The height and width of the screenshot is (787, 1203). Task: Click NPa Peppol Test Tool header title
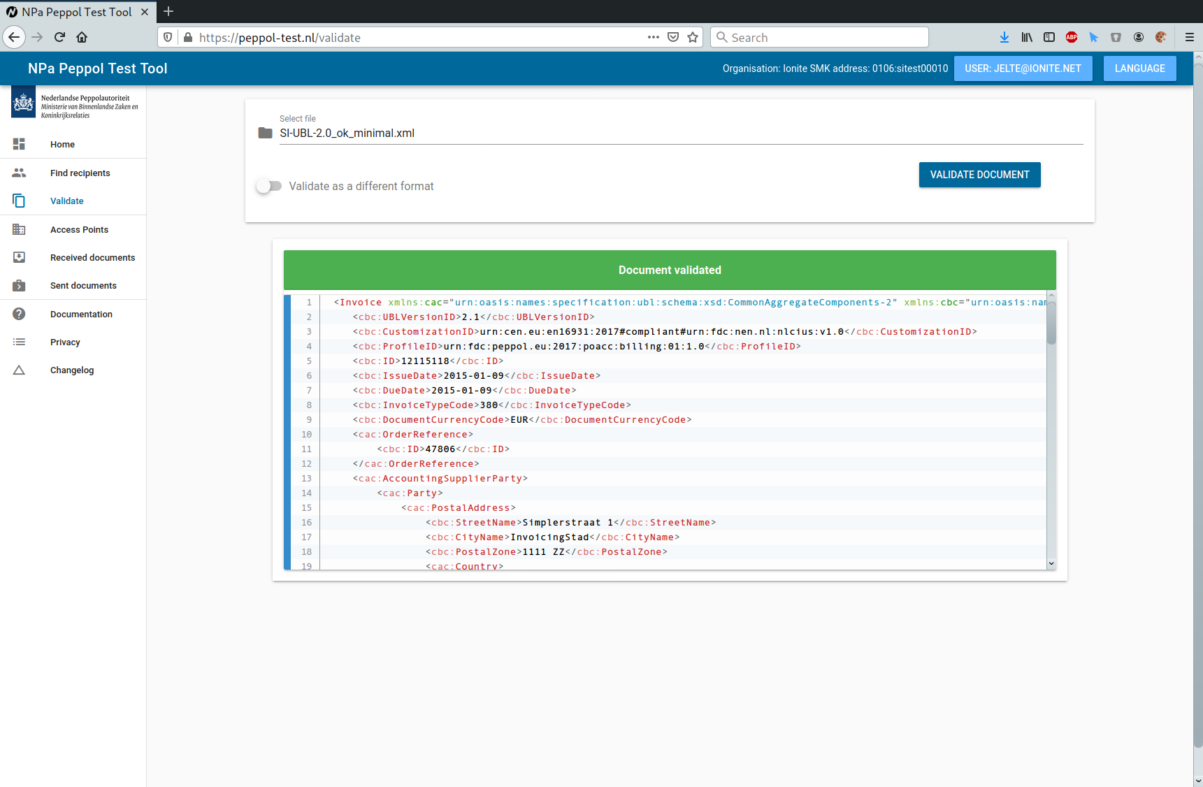point(97,68)
